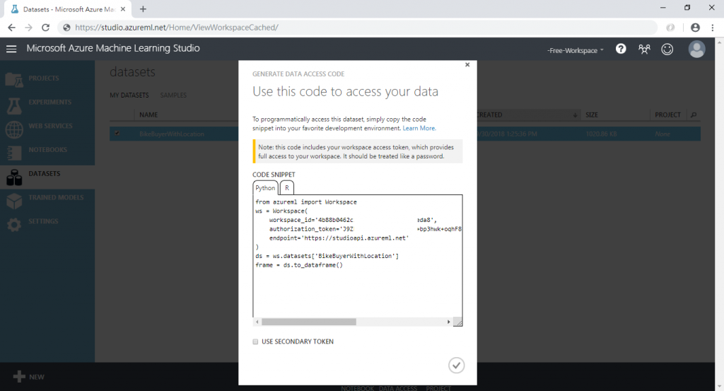Switch to Samples tab
The image size is (724, 391).
[174, 95]
